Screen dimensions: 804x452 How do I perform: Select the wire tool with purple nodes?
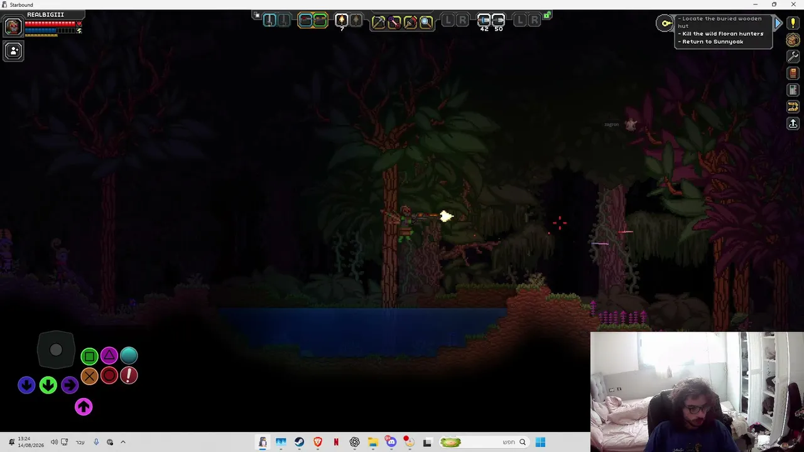point(394,23)
